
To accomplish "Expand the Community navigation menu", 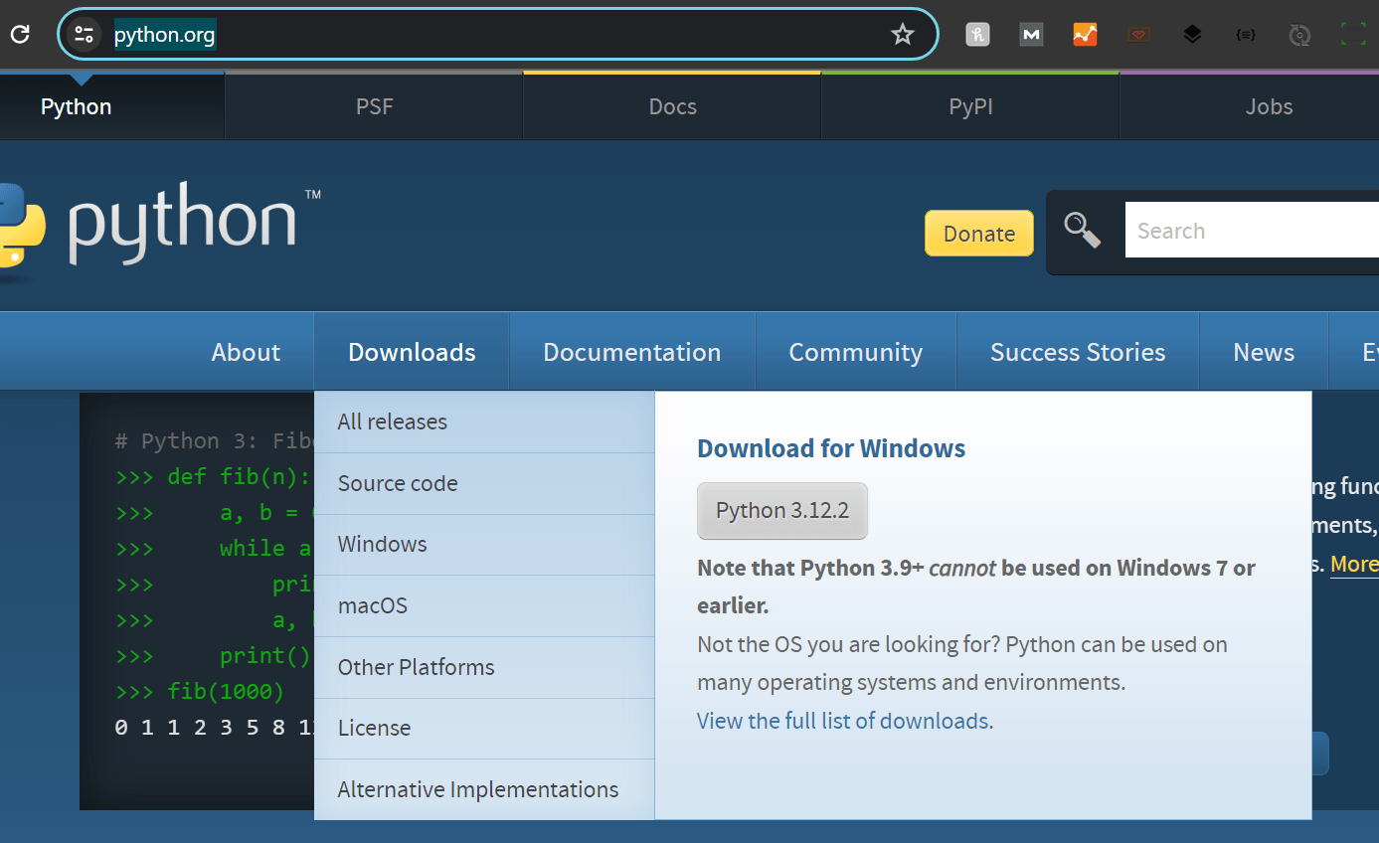I will click(x=856, y=352).
